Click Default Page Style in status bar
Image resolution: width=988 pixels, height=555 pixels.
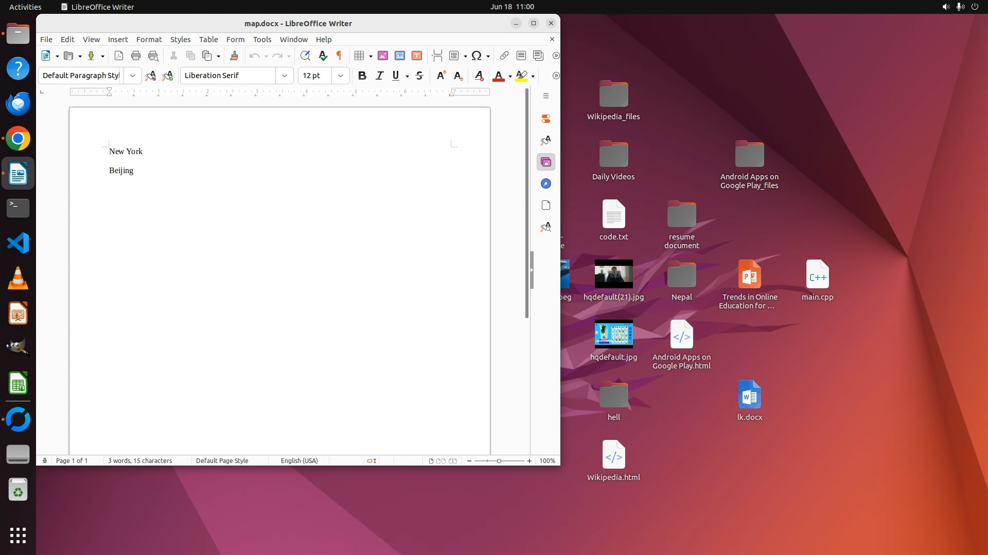point(222,460)
